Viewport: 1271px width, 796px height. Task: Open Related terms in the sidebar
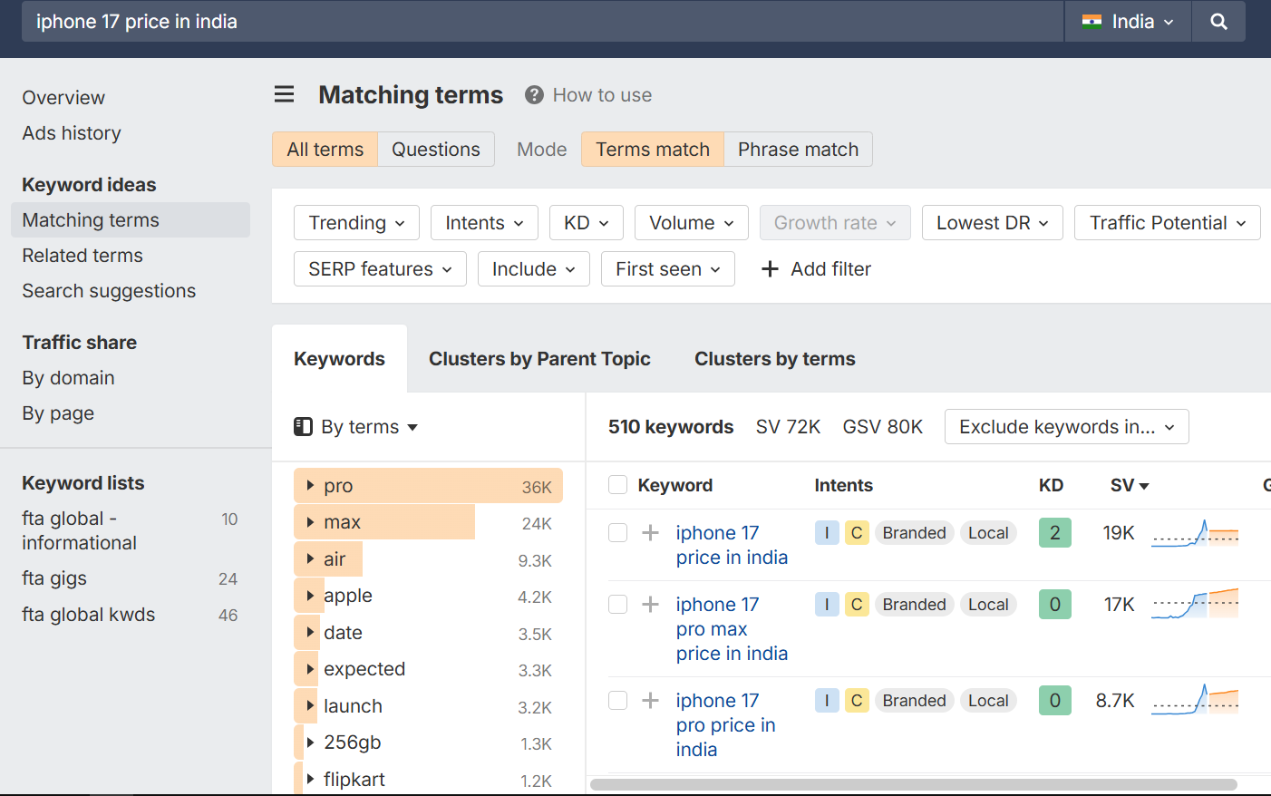[82, 256]
